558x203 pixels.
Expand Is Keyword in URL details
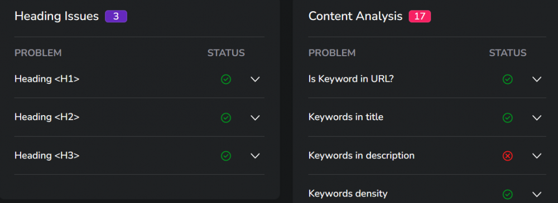click(537, 79)
